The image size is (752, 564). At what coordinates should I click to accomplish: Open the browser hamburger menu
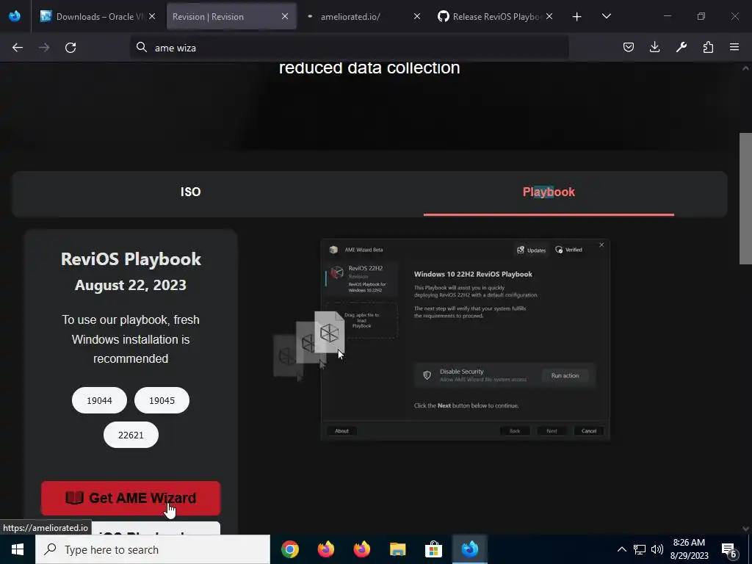734,47
